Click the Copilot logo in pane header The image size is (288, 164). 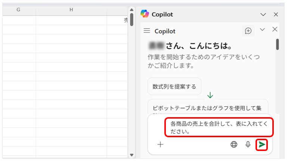[x=145, y=14]
